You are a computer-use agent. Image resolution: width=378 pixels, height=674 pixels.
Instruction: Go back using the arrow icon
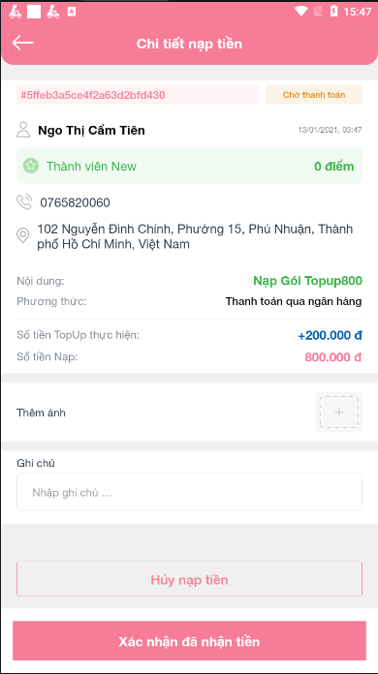[23, 43]
